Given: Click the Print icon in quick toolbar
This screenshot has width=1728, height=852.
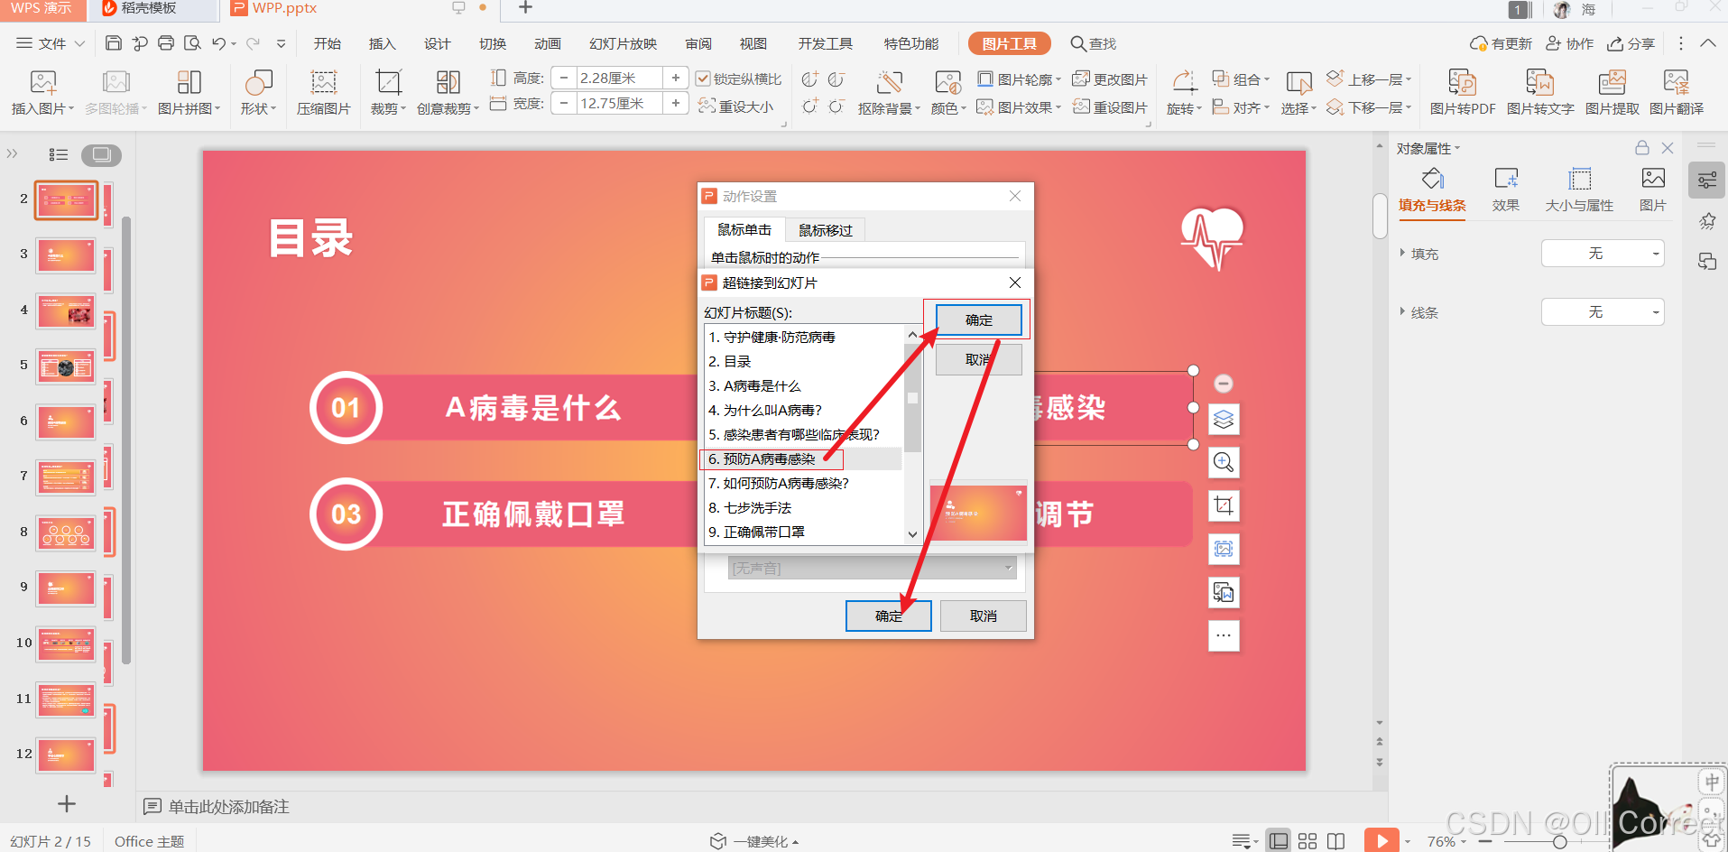Looking at the screenshot, I should 166,43.
